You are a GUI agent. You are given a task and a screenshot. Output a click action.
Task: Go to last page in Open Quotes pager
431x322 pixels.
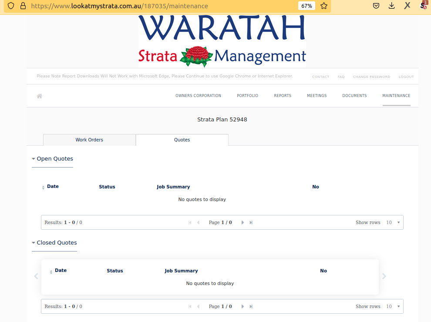pos(251,222)
